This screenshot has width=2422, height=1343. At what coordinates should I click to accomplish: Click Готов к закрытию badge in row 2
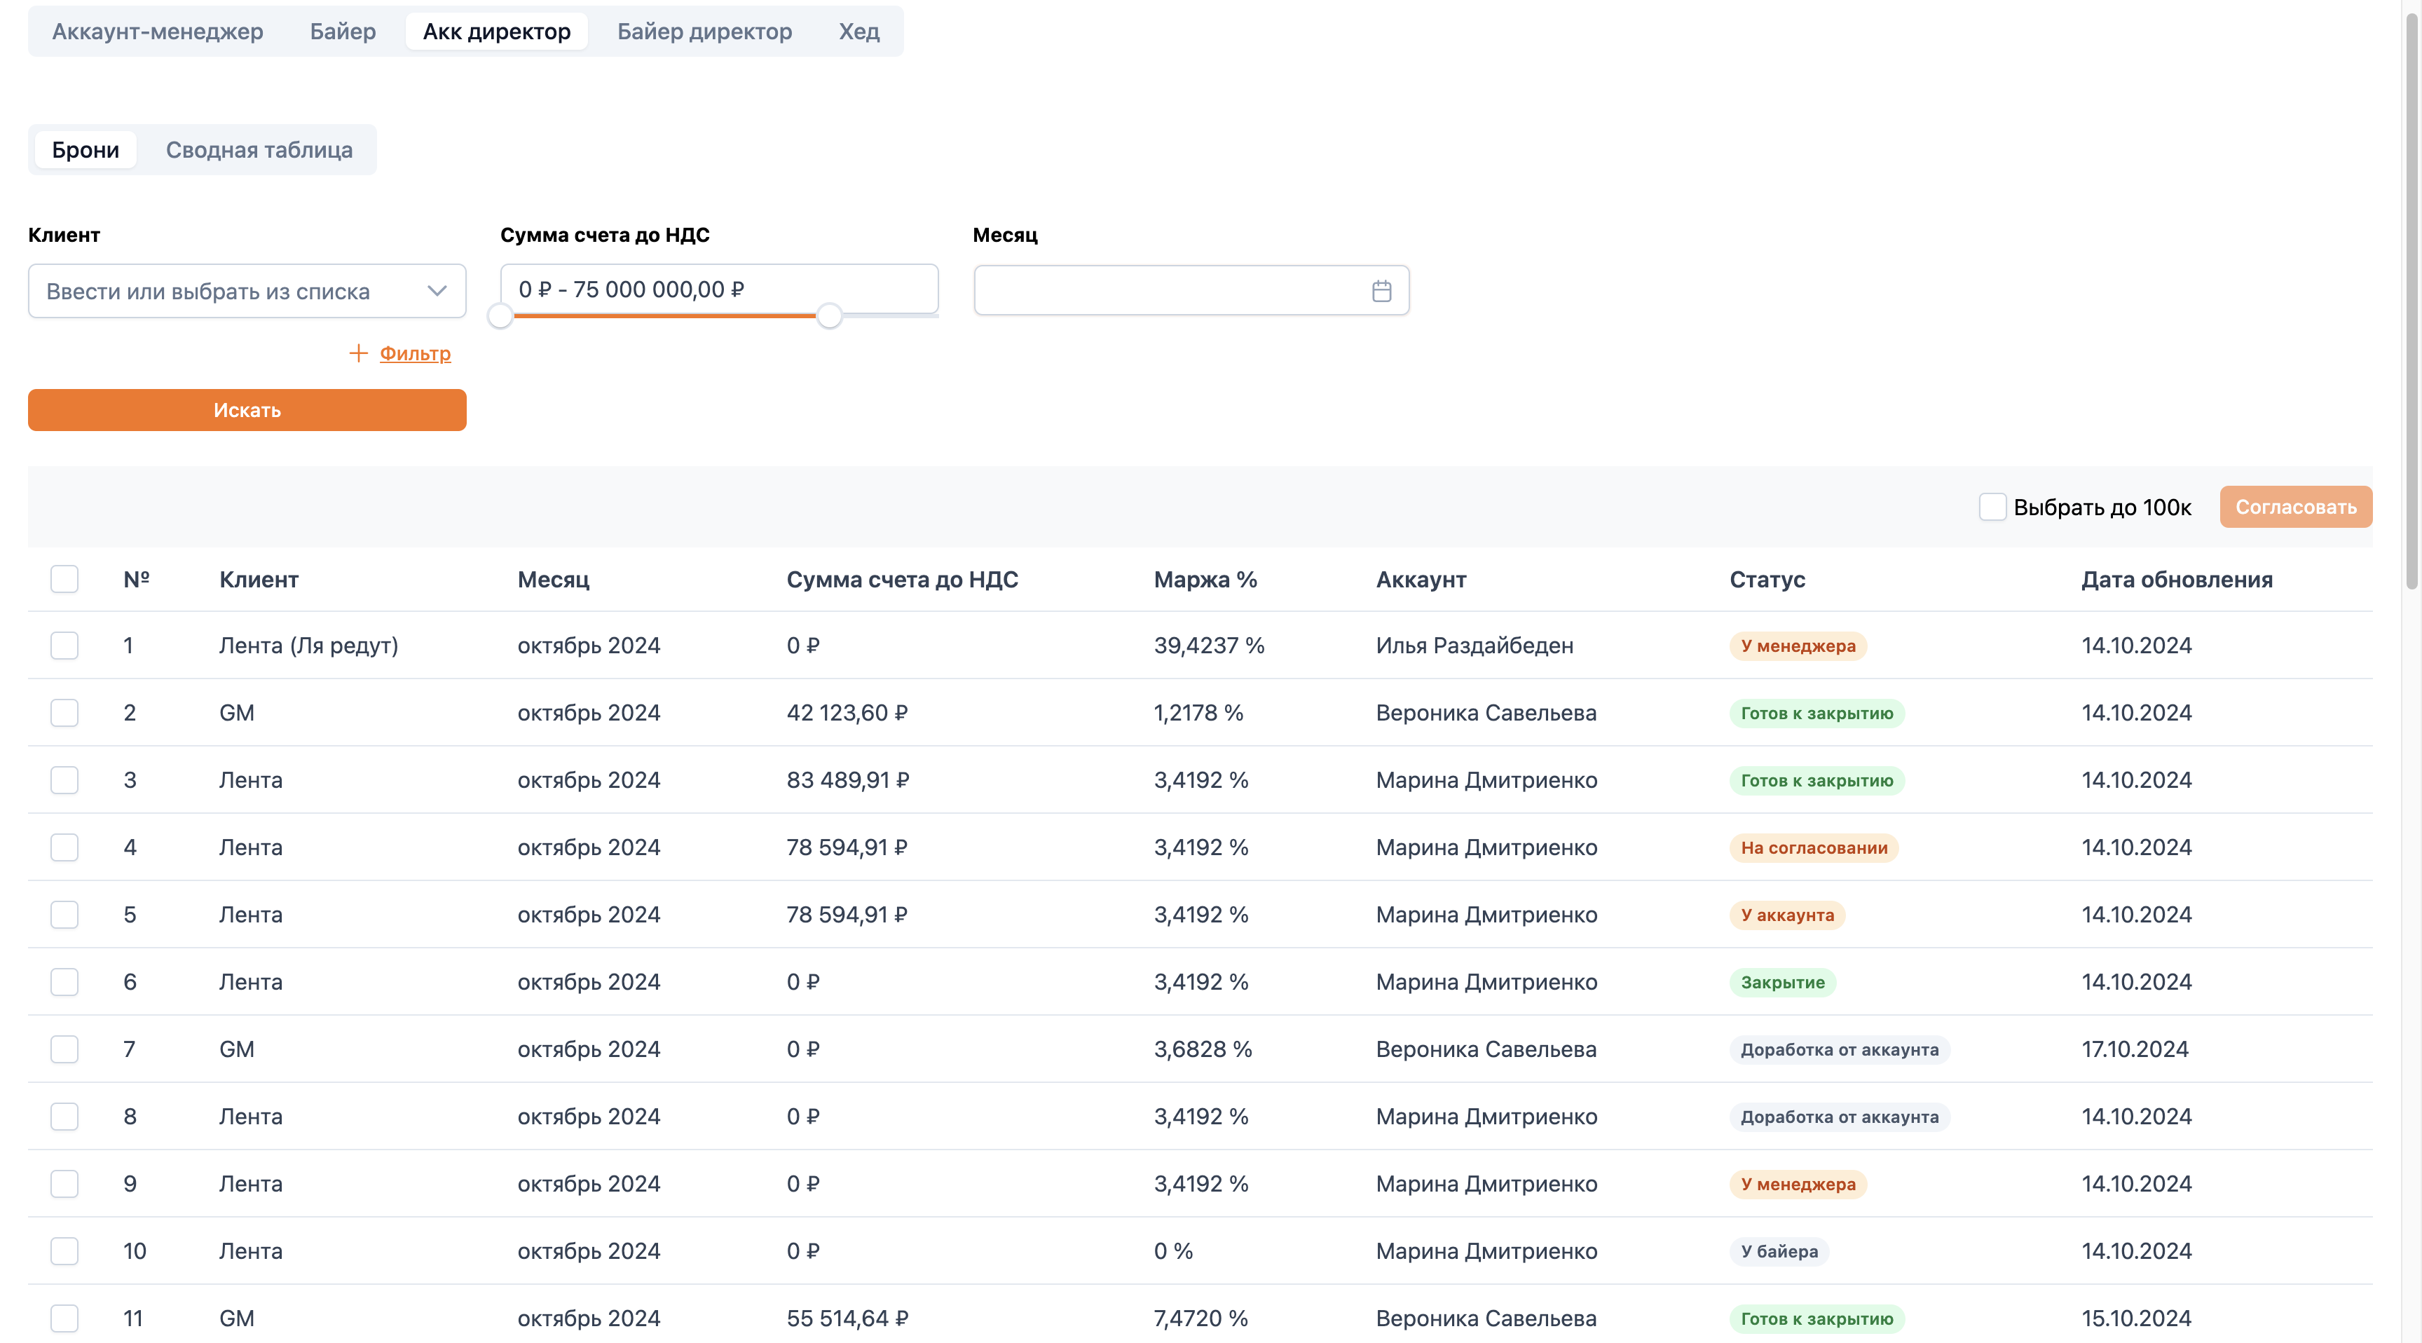click(x=1817, y=713)
